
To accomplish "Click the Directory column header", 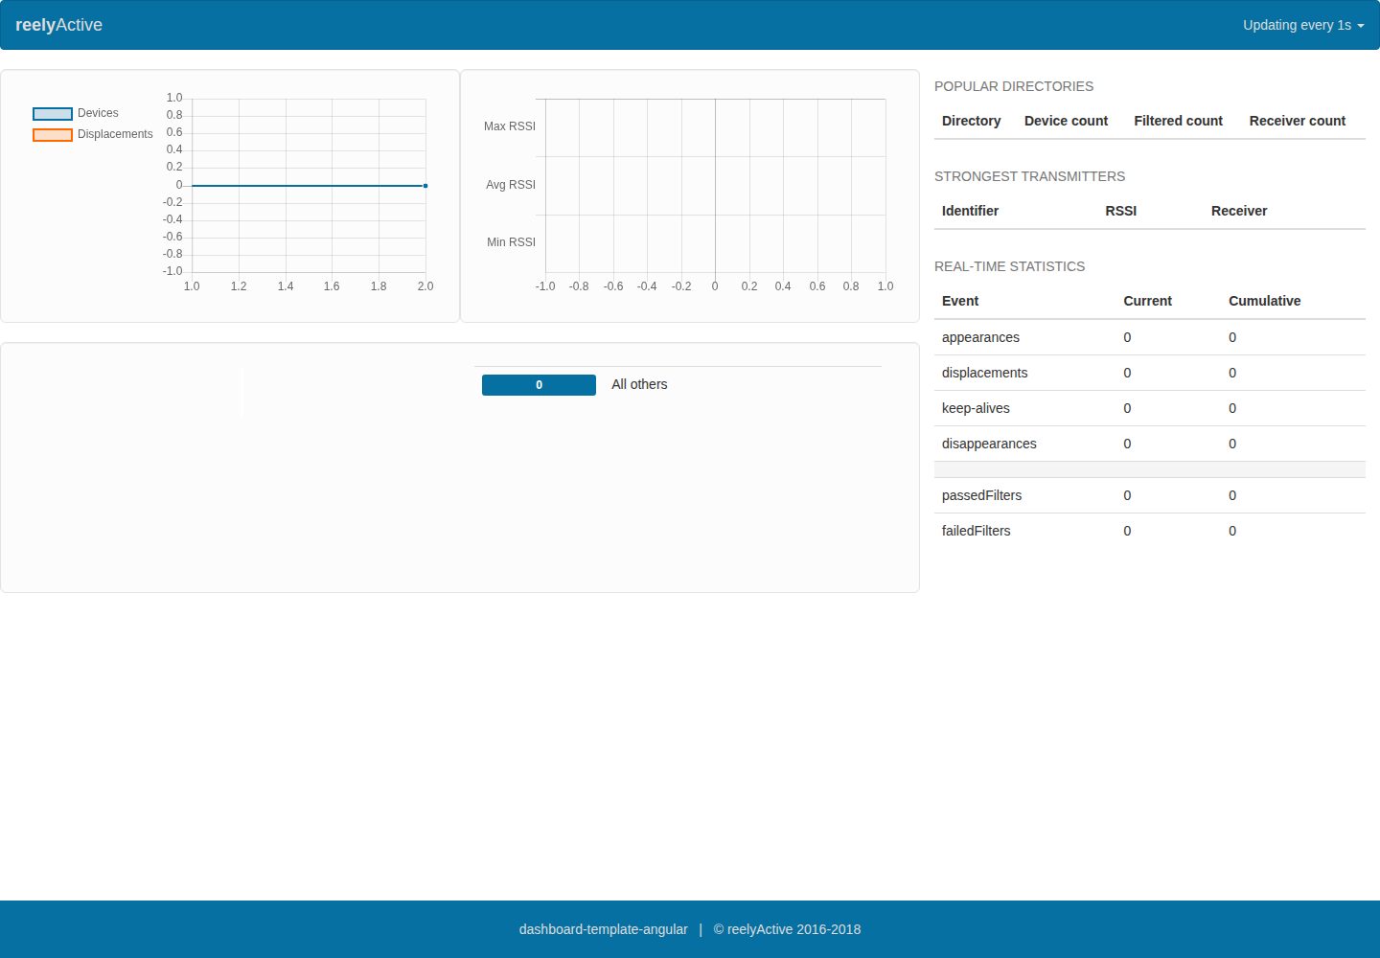I will pyautogui.click(x=971, y=121).
